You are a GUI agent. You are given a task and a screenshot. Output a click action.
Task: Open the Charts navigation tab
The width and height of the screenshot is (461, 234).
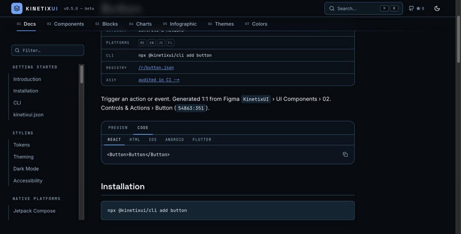(140, 24)
